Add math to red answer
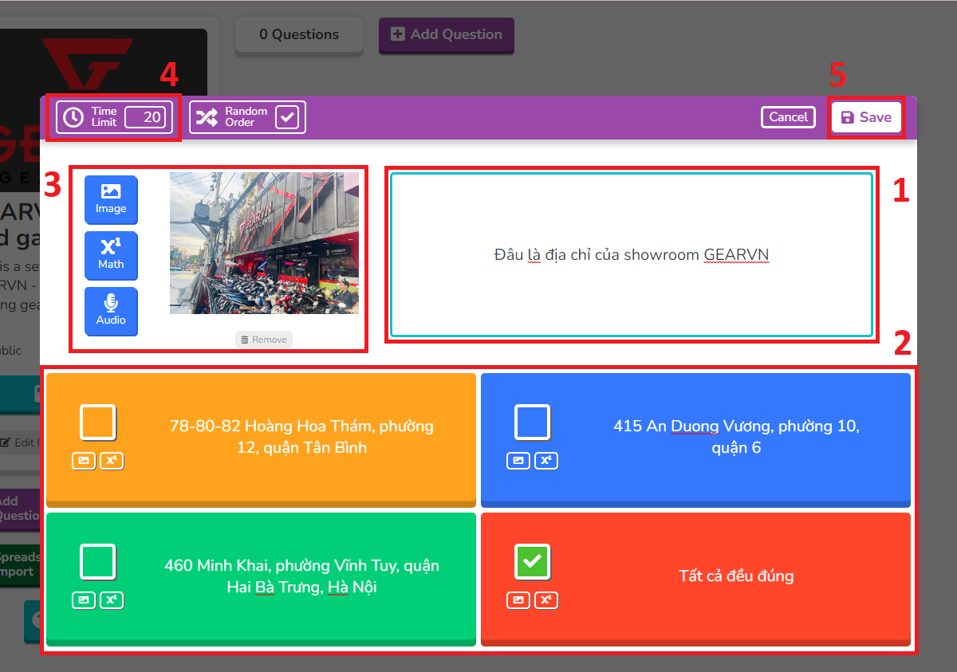This screenshot has width=957, height=672. [x=546, y=600]
